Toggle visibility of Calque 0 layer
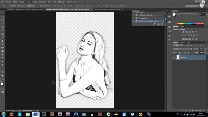208x117 pixels. click(x=174, y=58)
